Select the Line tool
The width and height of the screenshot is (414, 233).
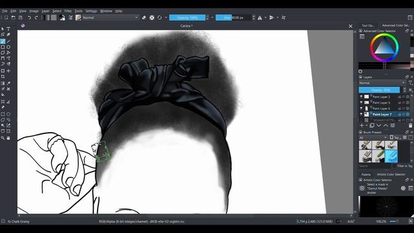pos(8,41)
